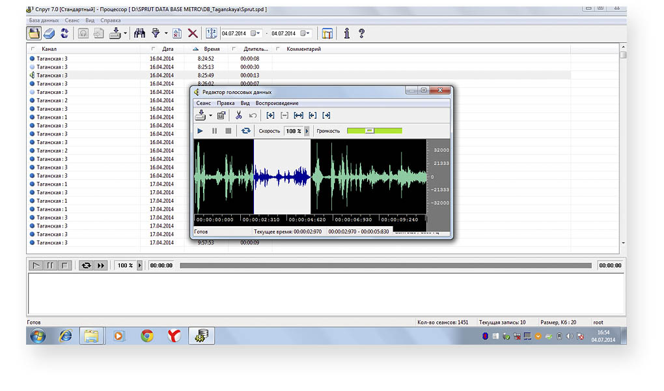Click the loop playback icon in voice editor
Viewport: 664px width, 391px height.
point(245,131)
